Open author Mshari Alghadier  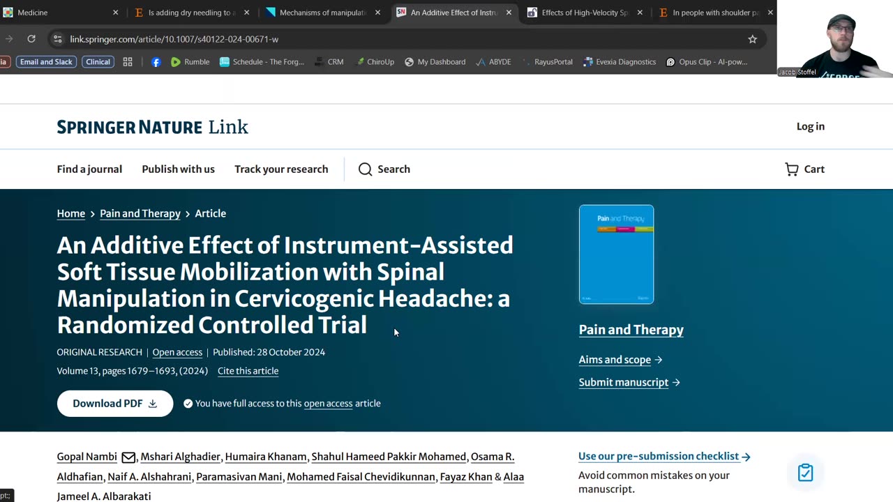(x=180, y=457)
